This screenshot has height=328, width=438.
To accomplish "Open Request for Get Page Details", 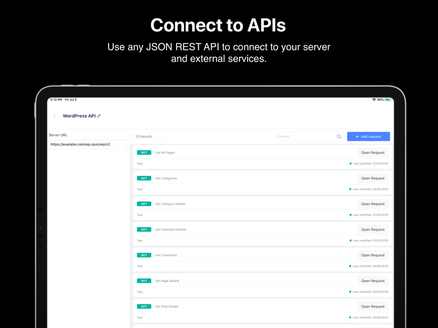I will pyautogui.click(x=373, y=281).
